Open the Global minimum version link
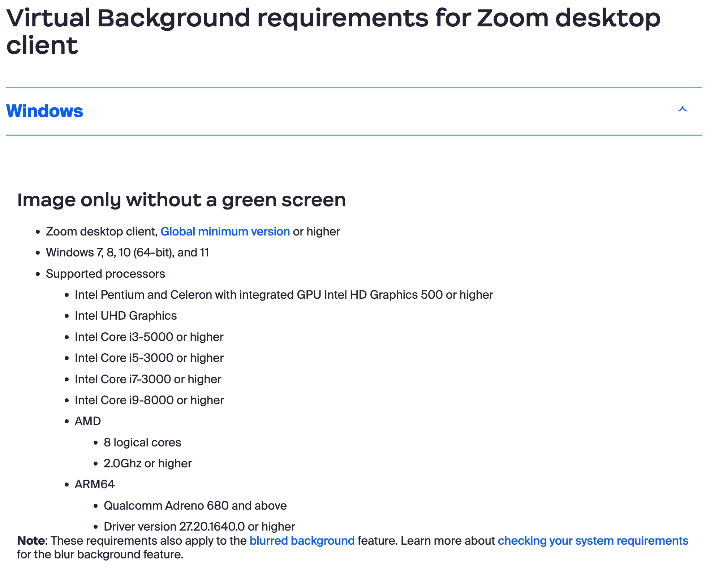This screenshot has width=714, height=575. [225, 232]
